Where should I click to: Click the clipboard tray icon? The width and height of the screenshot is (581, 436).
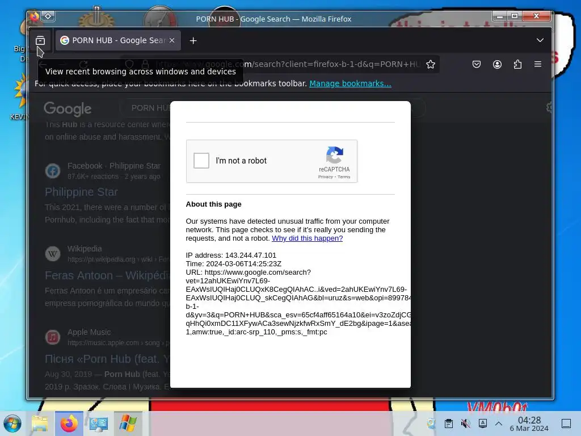pos(448,423)
